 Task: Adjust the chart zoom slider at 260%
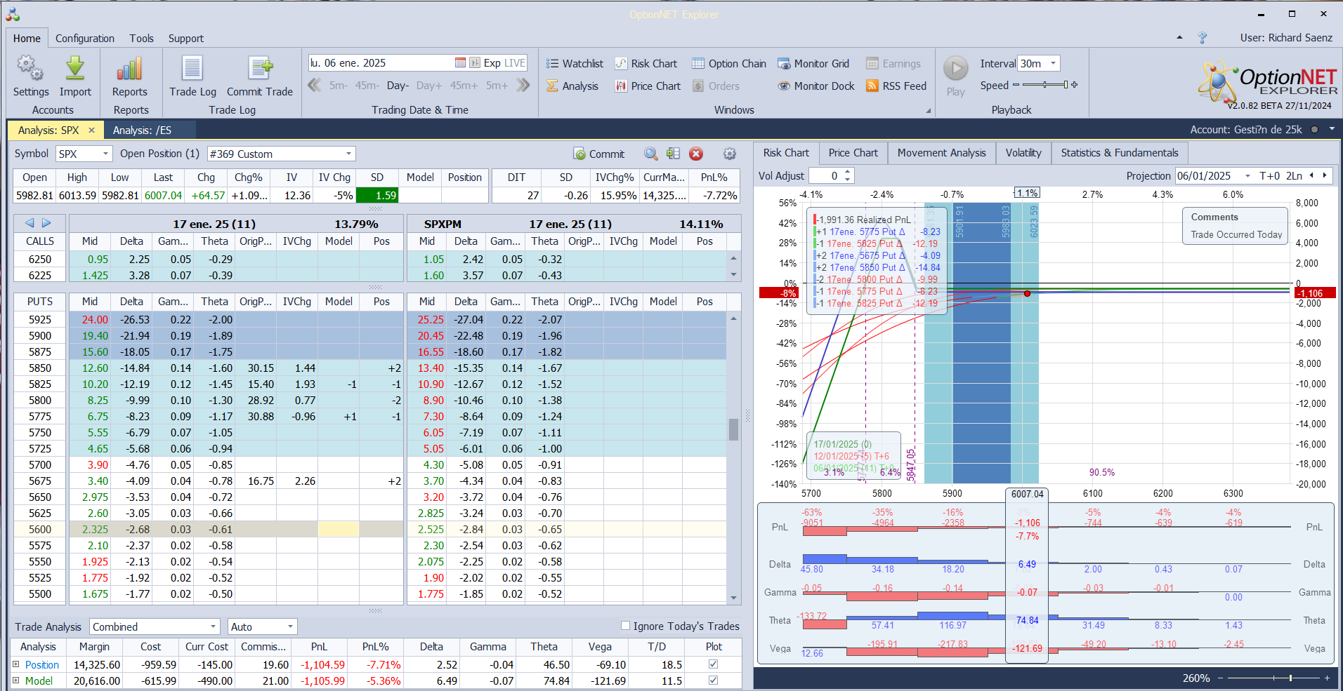coord(1272,678)
